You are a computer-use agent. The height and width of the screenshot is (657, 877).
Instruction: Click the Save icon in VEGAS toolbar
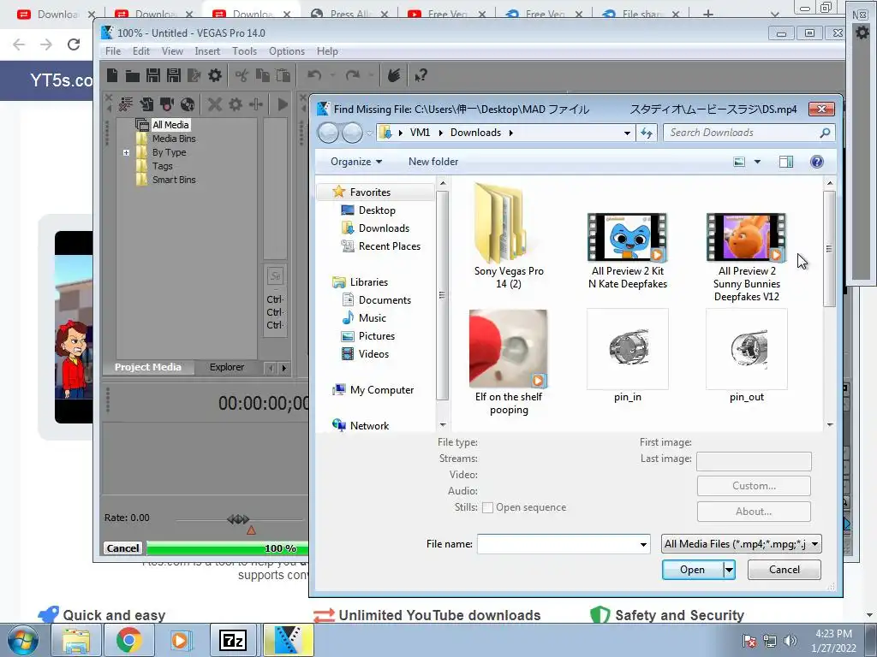(x=153, y=75)
